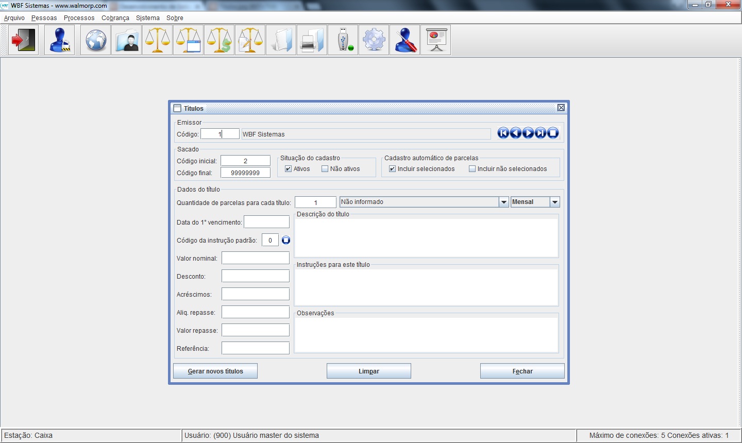
Task: Click search icon beside Código da instrução padrão
Action: [x=286, y=240]
